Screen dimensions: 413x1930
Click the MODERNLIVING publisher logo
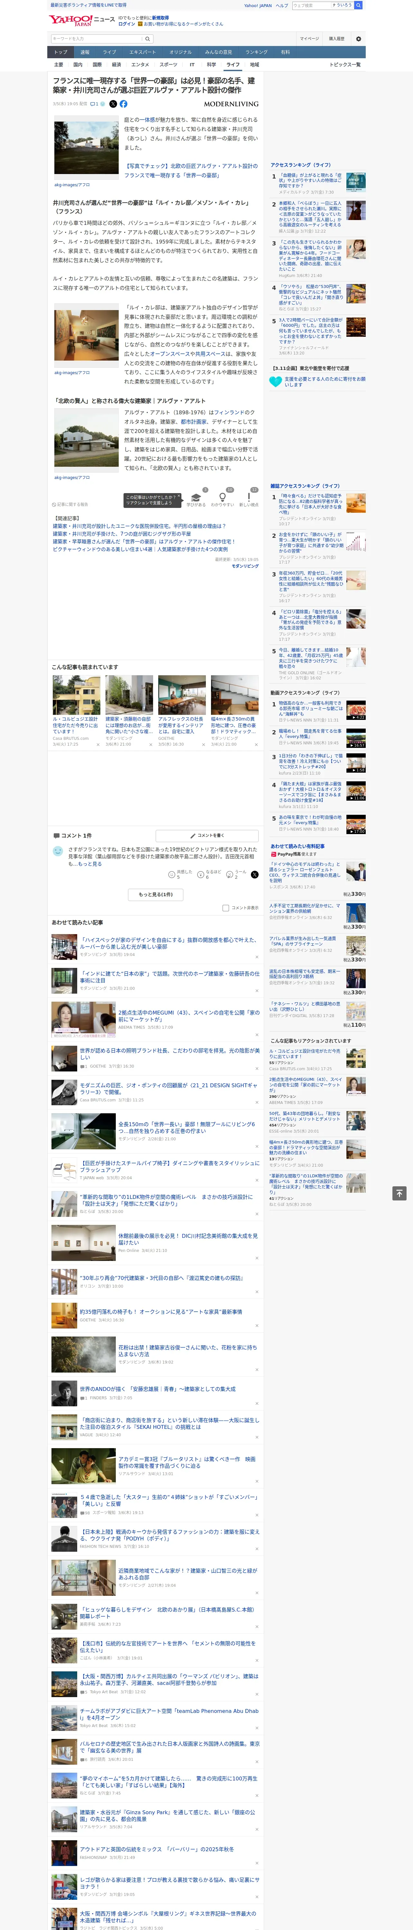[231, 104]
